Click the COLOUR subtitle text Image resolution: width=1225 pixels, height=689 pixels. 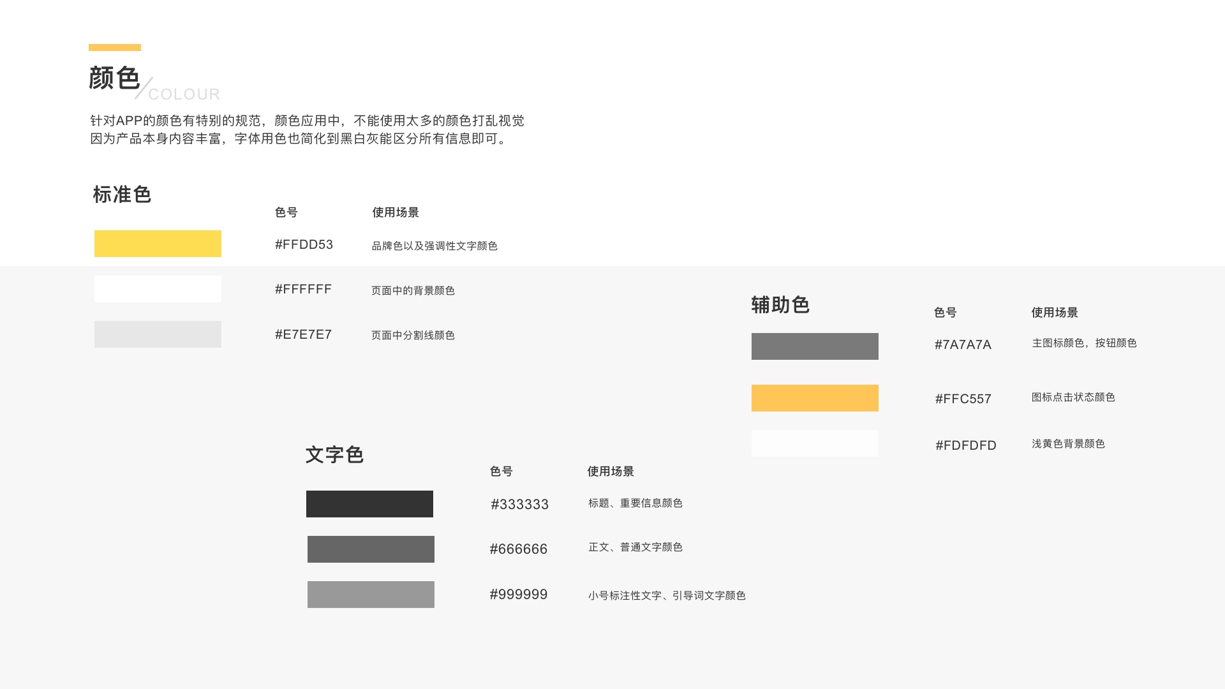(184, 94)
